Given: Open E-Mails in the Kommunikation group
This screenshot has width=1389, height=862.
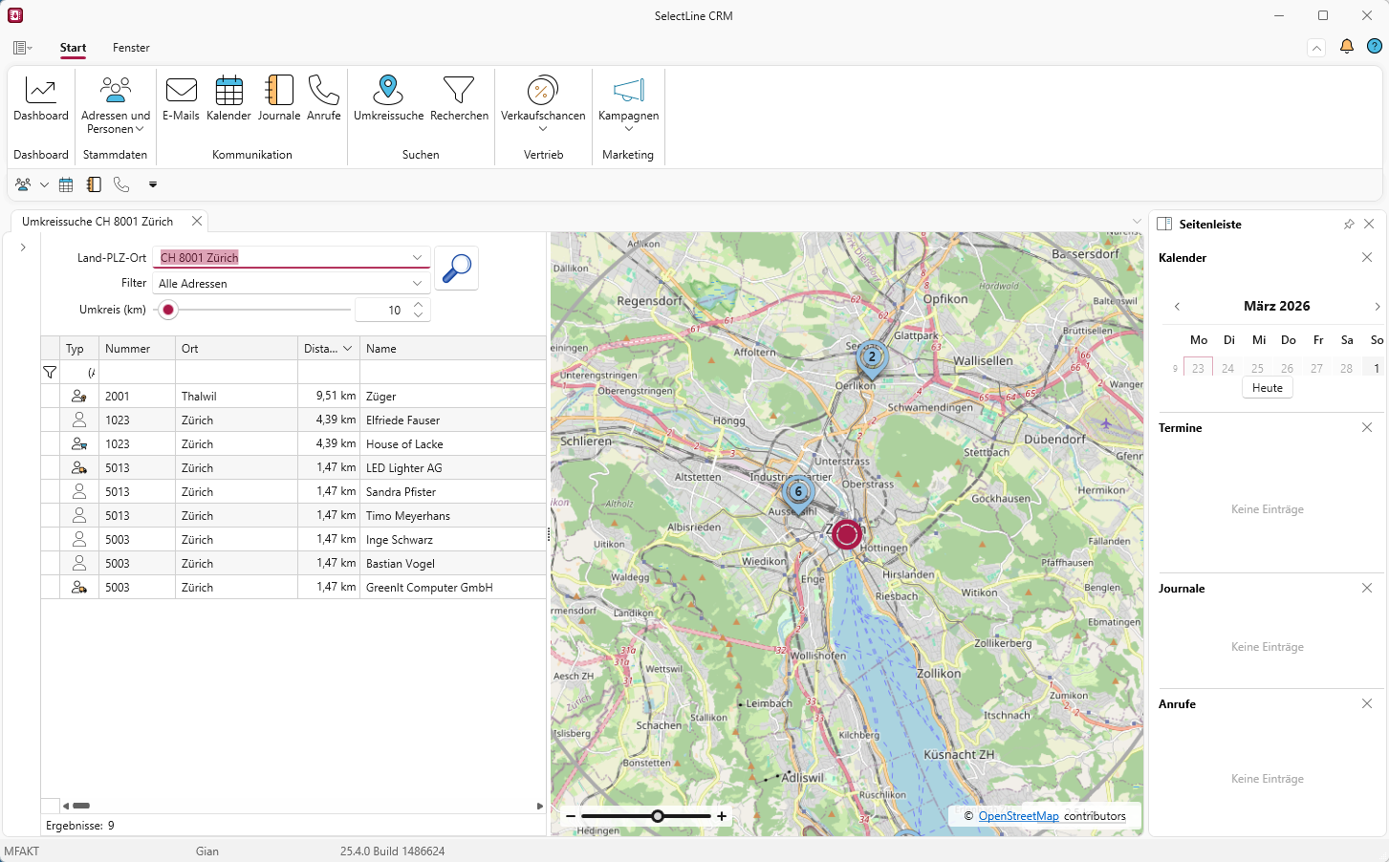Looking at the screenshot, I should tap(181, 98).
